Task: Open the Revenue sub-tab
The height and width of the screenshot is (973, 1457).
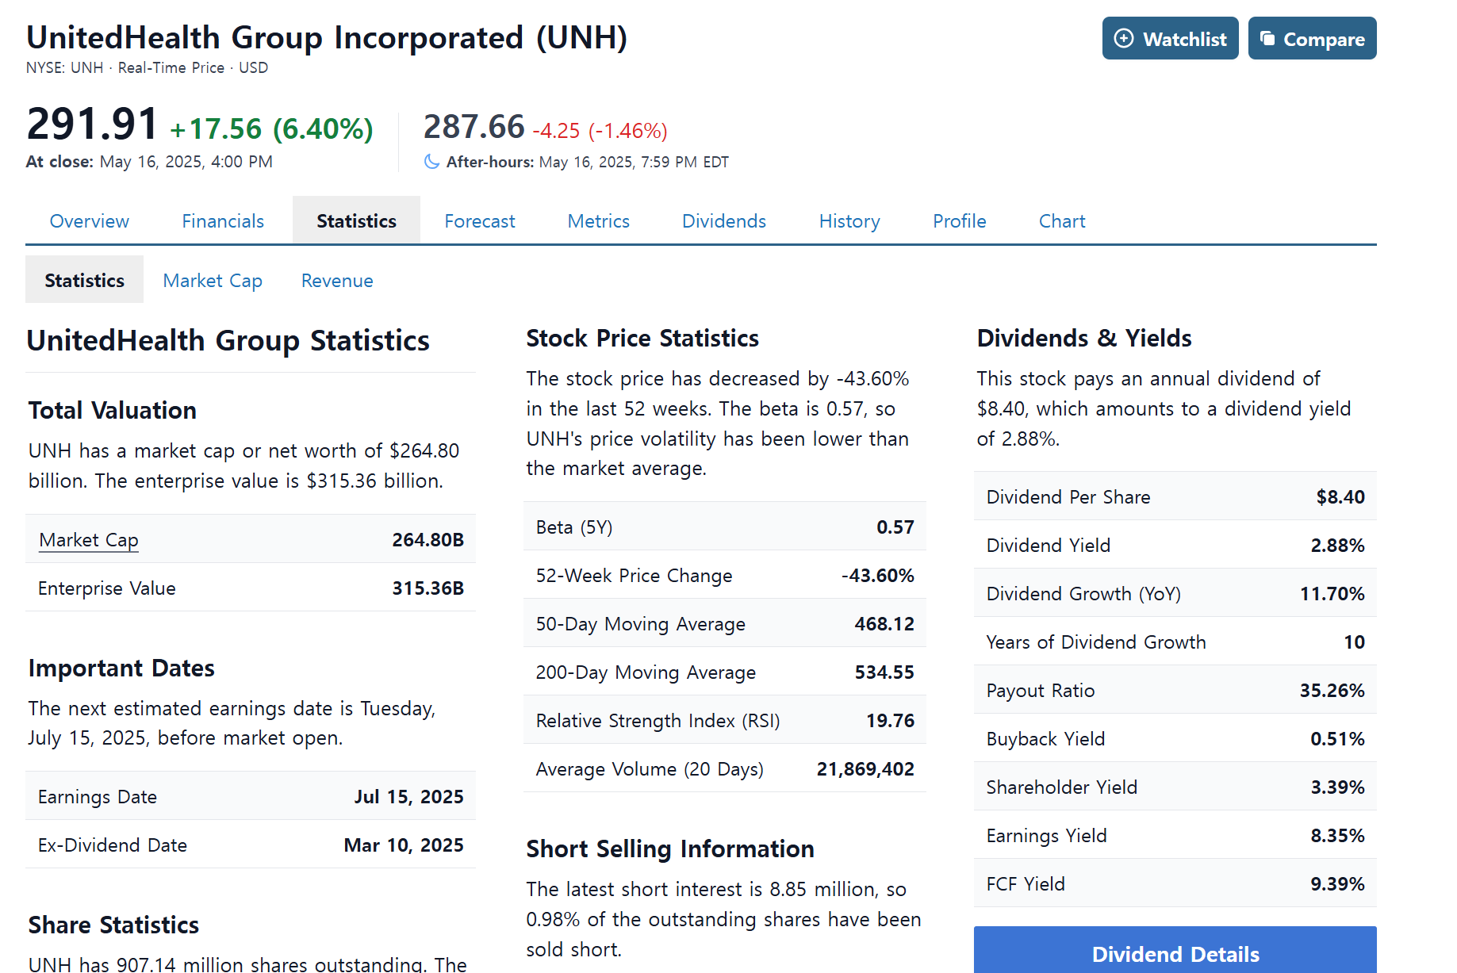Action: point(337,281)
